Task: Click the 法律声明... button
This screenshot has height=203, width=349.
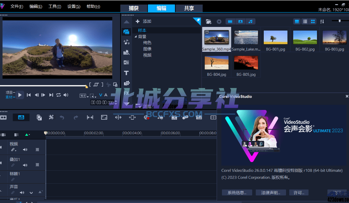Action: point(271,193)
